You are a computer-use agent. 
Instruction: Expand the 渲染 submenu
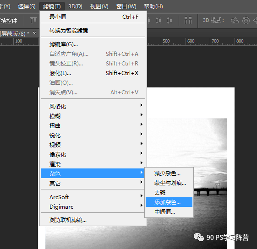click(x=93, y=164)
